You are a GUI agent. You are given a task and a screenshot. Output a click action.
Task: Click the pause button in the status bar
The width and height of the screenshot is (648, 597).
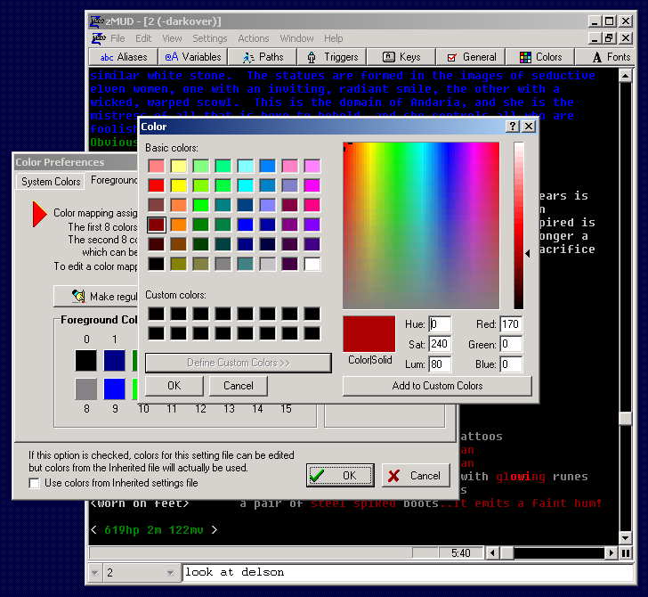click(x=626, y=553)
